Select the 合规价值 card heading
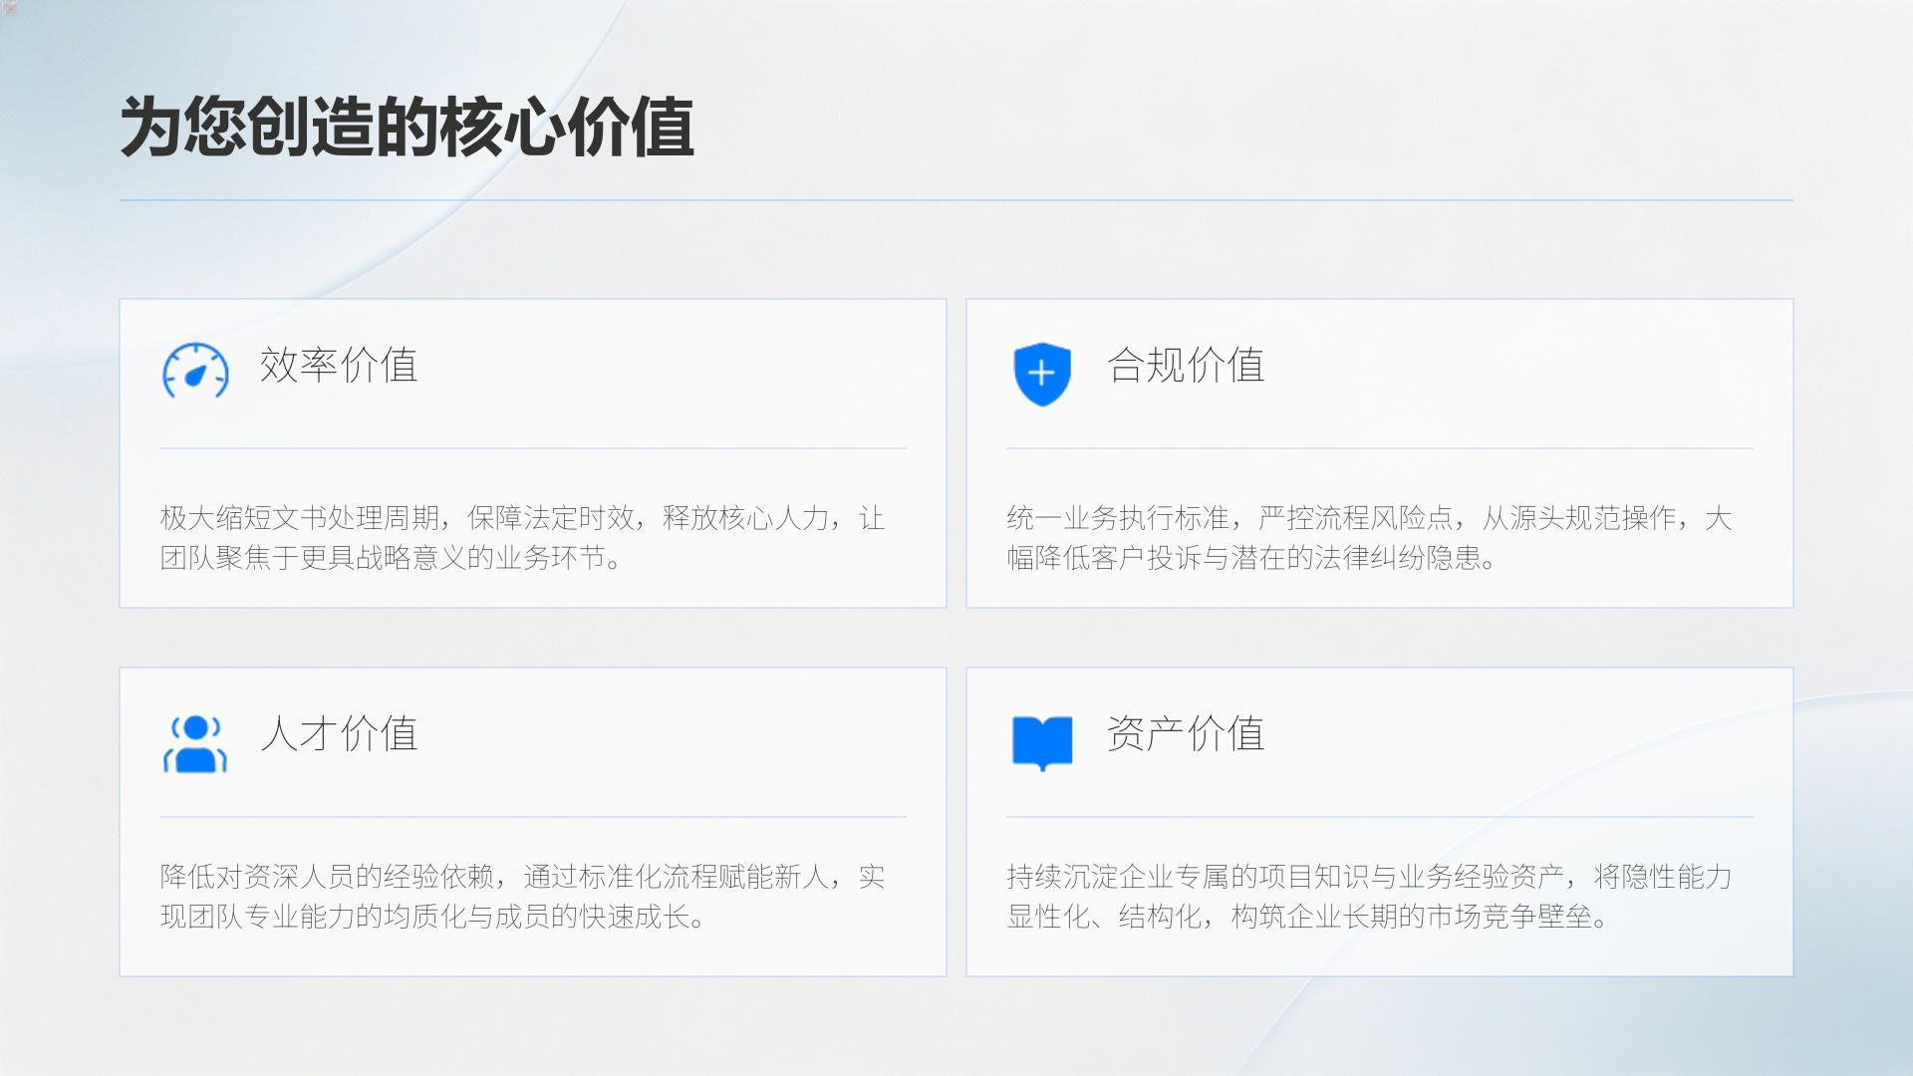Viewport: 1913px width, 1076px height. click(x=1186, y=366)
